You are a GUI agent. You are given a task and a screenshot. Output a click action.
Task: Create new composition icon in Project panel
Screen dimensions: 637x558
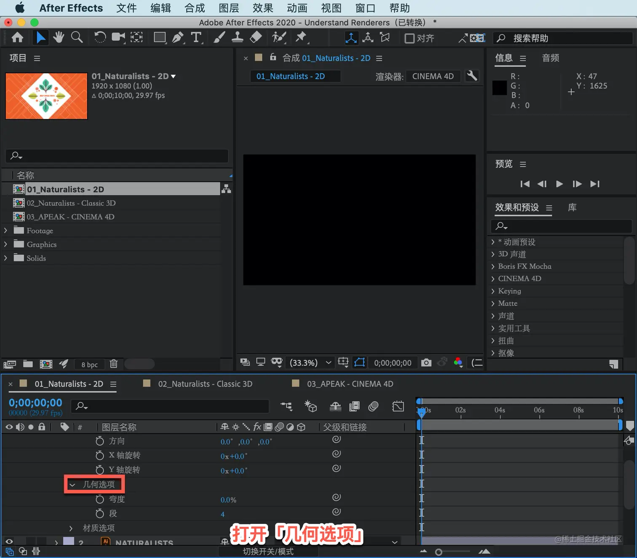(46, 364)
